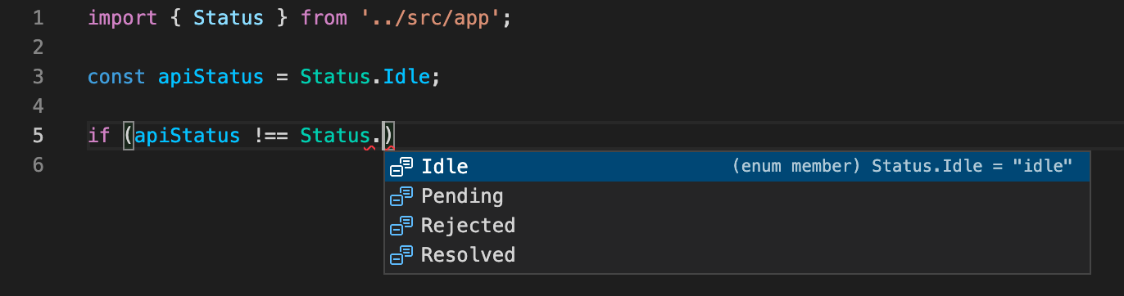Click Status.Idle value on line 3
The width and height of the screenshot is (1124, 296).
(x=365, y=77)
